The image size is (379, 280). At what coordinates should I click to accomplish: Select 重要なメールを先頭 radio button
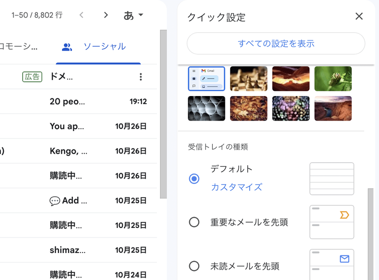coord(194,222)
